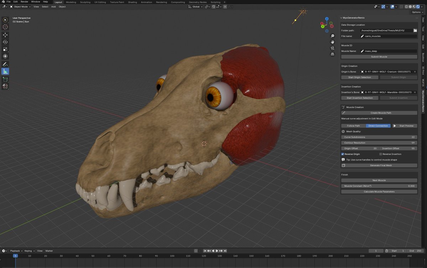This screenshot has width=427, height=268.
Task: Click Generate Final Mesh button
Action: (x=379, y=165)
